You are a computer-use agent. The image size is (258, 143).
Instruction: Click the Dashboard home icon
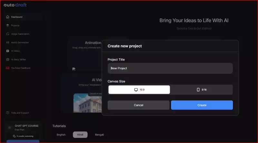tap(7, 17)
